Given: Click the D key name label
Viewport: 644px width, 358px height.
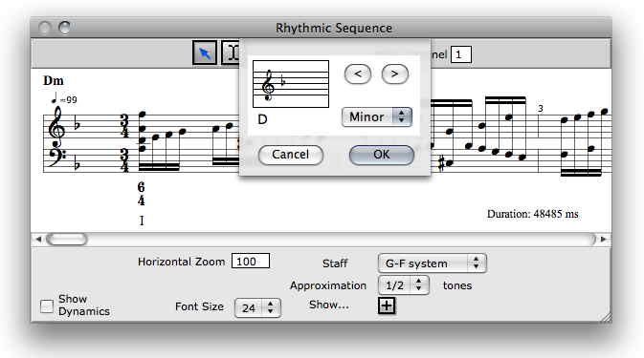Looking at the screenshot, I should (x=262, y=119).
